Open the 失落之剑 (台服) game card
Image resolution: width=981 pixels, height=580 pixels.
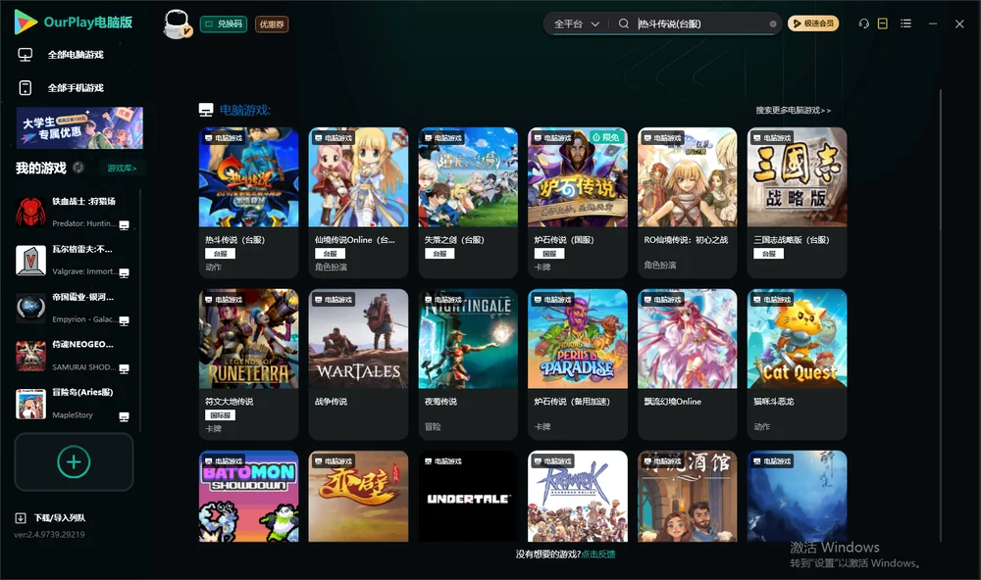tap(468, 203)
